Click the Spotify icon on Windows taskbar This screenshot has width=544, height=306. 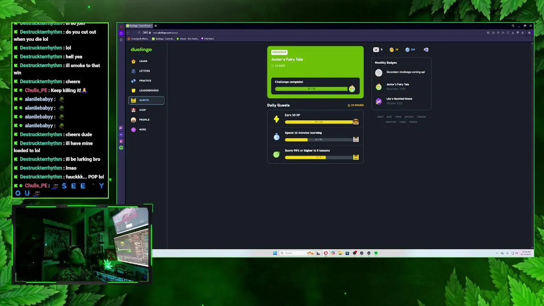376,253
